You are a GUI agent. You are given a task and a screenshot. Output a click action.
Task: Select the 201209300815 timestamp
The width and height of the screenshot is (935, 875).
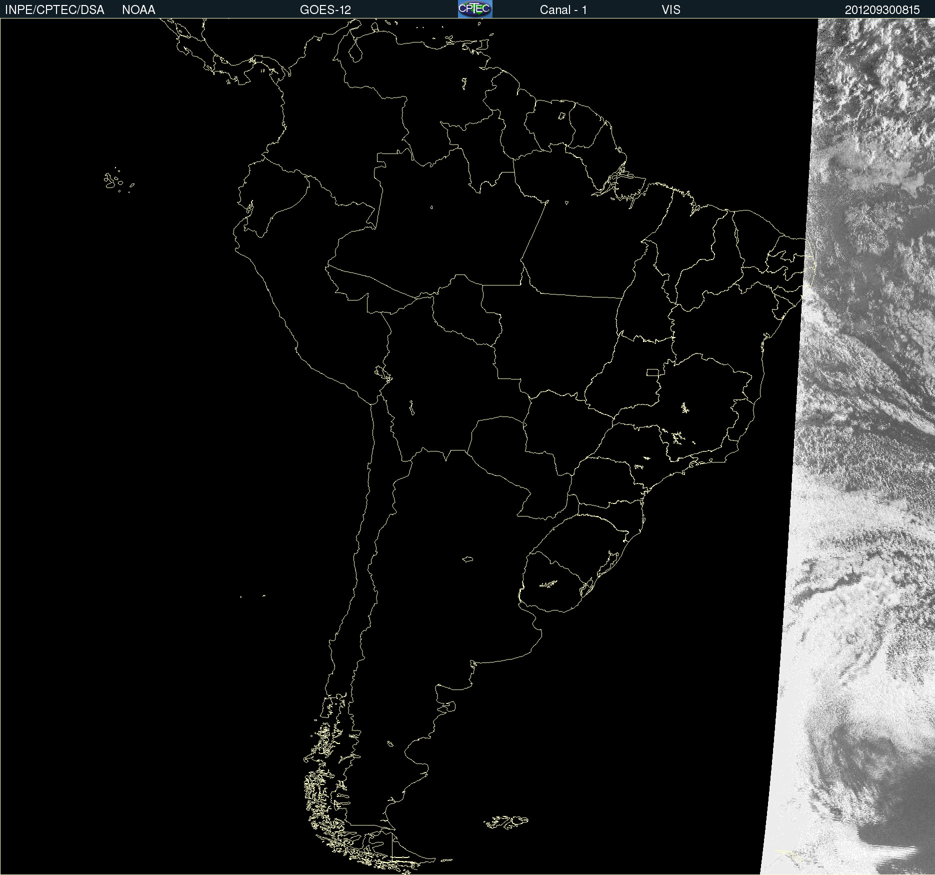click(882, 10)
